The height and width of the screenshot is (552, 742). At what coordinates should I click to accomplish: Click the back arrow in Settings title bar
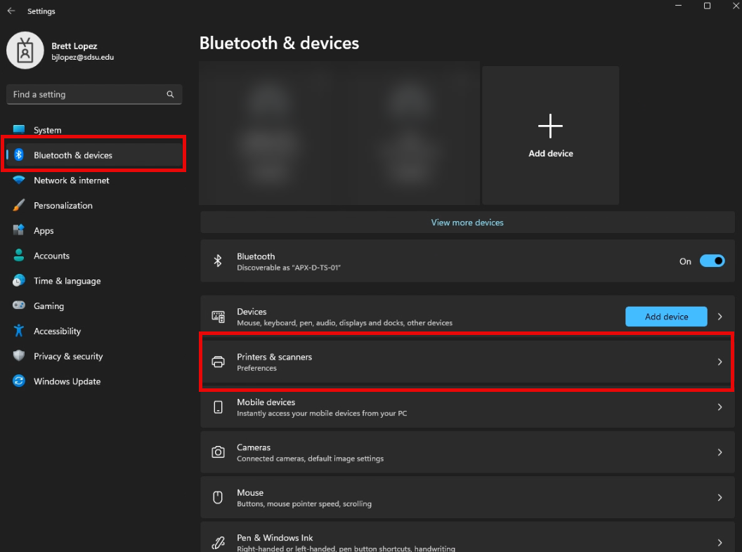tap(11, 11)
